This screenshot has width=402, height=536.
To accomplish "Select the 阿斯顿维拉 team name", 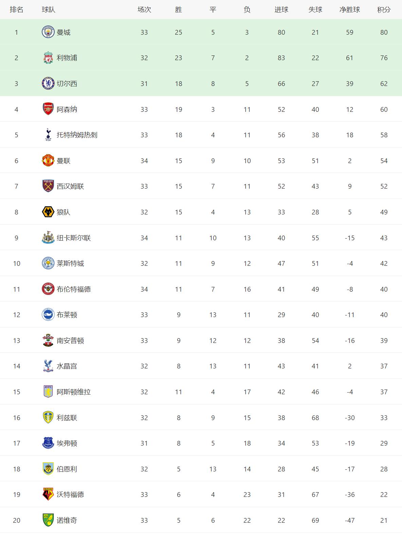I will pos(74,392).
